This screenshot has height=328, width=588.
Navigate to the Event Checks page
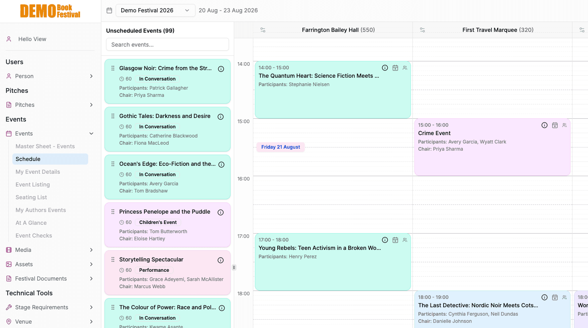pyautogui.click(x=34, y=236)
